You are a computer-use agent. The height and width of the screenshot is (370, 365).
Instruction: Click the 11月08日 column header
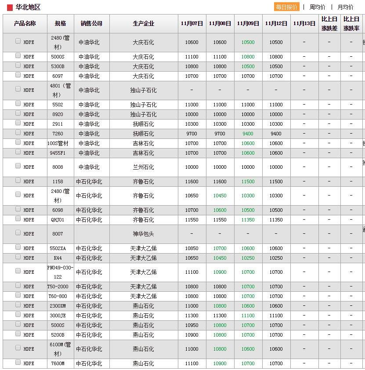pyautogui.click(x=220, y=24)
